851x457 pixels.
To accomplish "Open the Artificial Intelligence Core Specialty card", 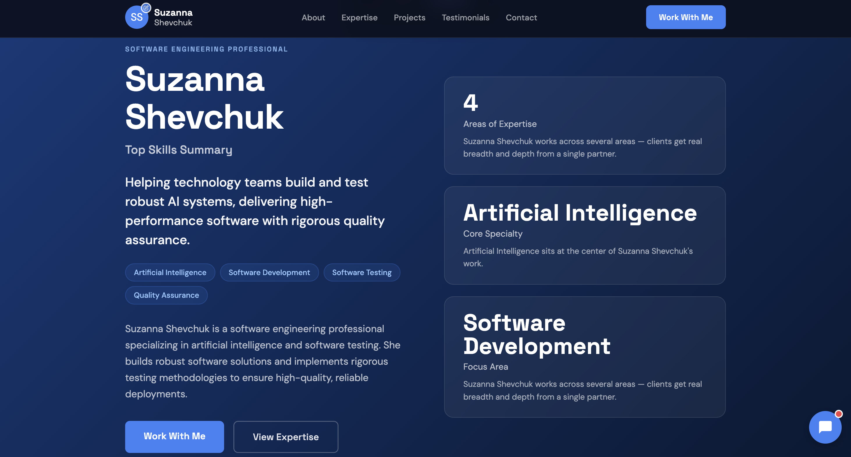I will (x=584, y=235).
